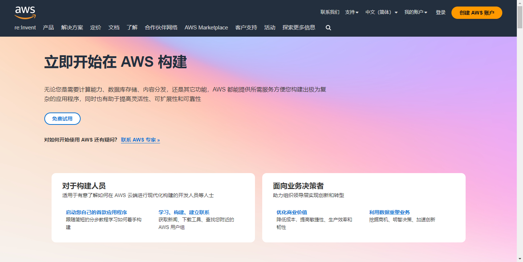The height and width of the screenshot is (262, 523).
Task: Open the 了解 menu
Action: pos(132,28)
